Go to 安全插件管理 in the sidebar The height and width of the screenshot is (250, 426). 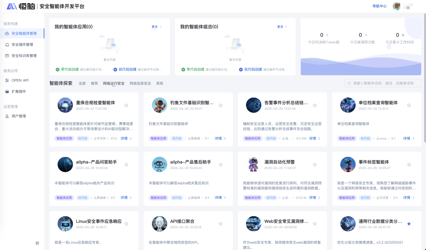(22, 44)
